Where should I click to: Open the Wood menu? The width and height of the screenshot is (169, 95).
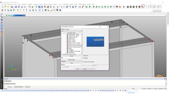pos(75,4)
